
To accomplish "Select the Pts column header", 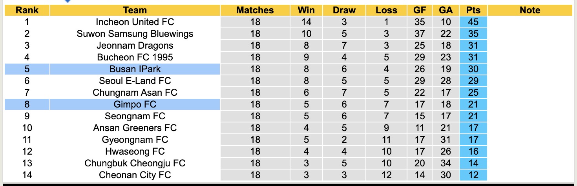I will click(x=473, y=10).
